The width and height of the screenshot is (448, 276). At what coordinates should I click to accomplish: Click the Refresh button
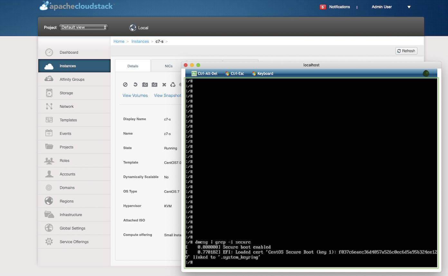click(406, 51)
